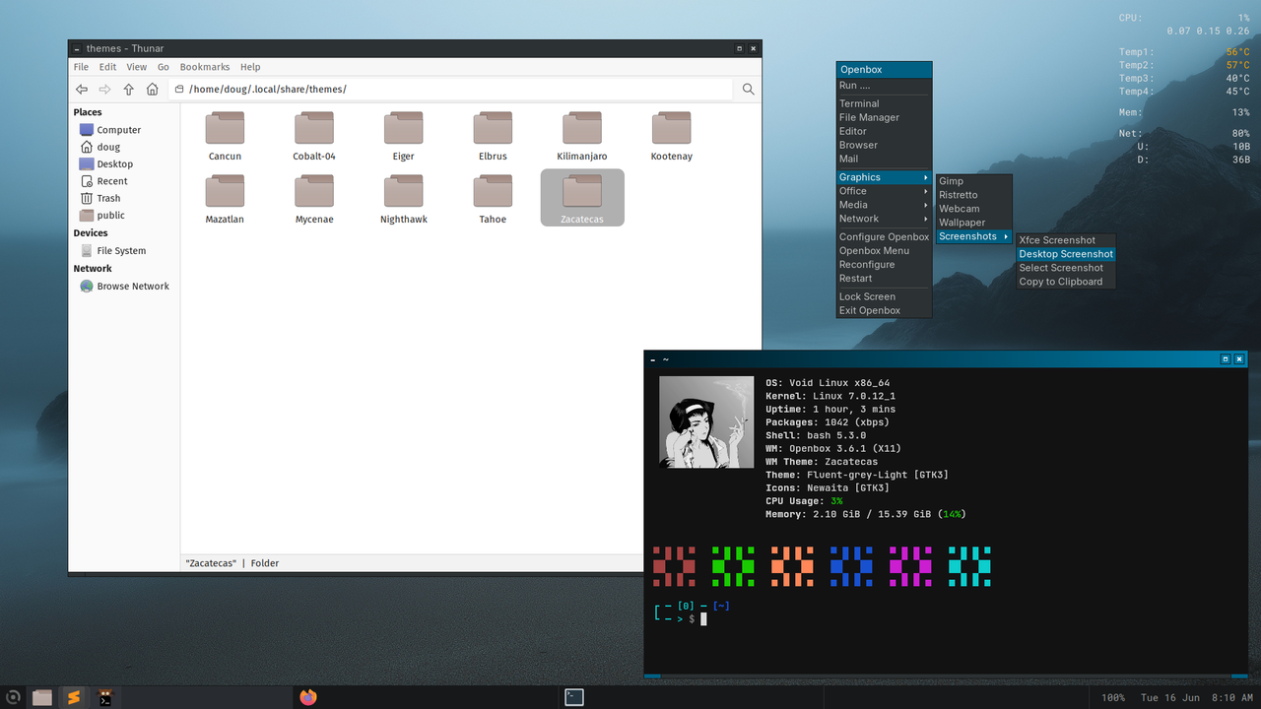
Task: Select the Kilimanjaro folder
Action: (x=582, y=136)
